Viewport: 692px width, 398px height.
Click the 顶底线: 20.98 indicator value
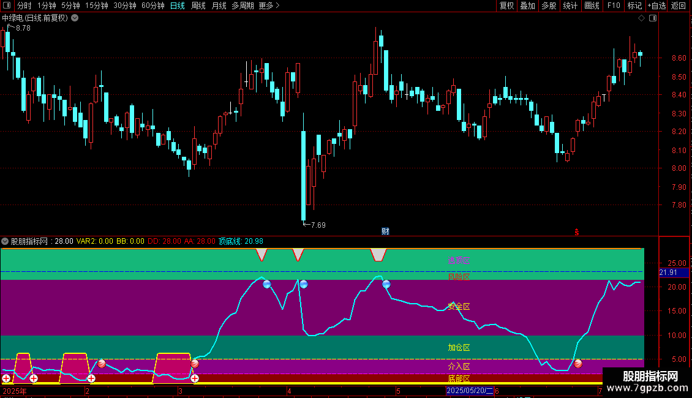click(241, 241)
